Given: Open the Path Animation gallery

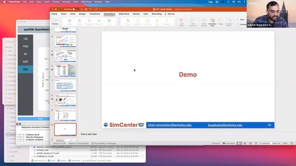Looking at the screenshot, I should pyautogui.click(x=193, y=22).
